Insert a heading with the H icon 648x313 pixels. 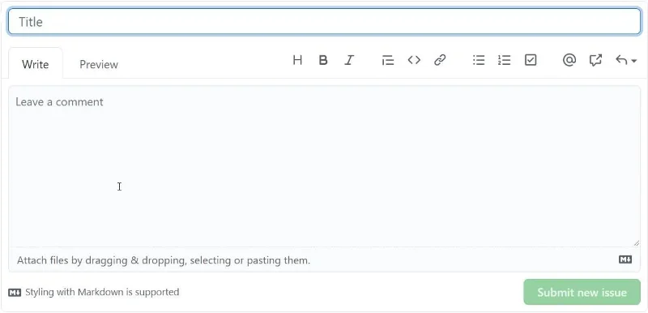297,60
